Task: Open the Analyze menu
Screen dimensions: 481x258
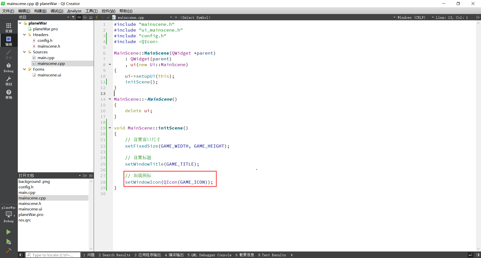Action: coord(74,11)
